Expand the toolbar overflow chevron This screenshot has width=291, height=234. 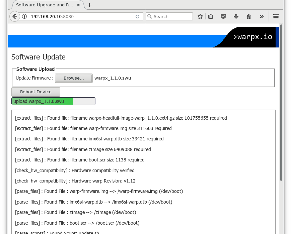262,16
